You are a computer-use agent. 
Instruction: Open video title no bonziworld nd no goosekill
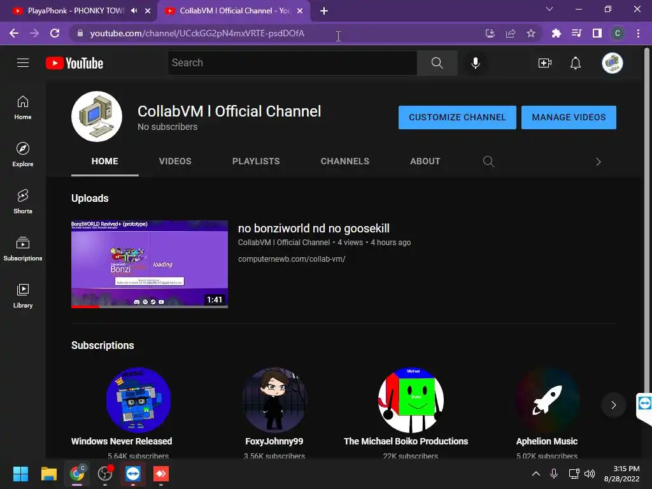coord(313,229)
